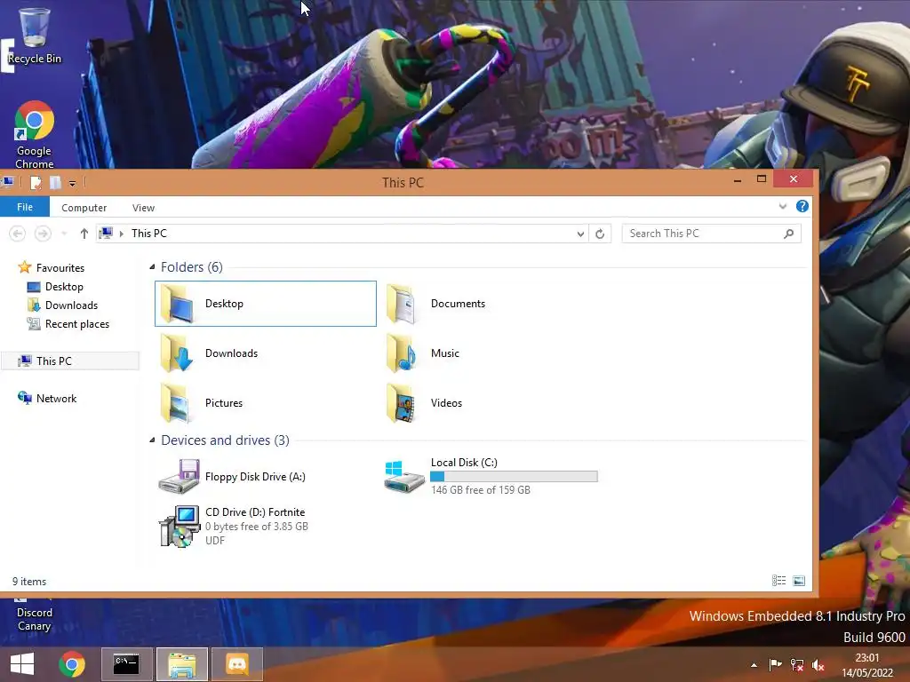Open Chrome from the taskbar
This screenshot has height=682, width=910.
tap(72, 664)
